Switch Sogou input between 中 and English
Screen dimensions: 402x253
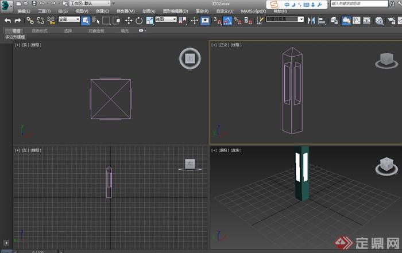click(x=287, y=5)
